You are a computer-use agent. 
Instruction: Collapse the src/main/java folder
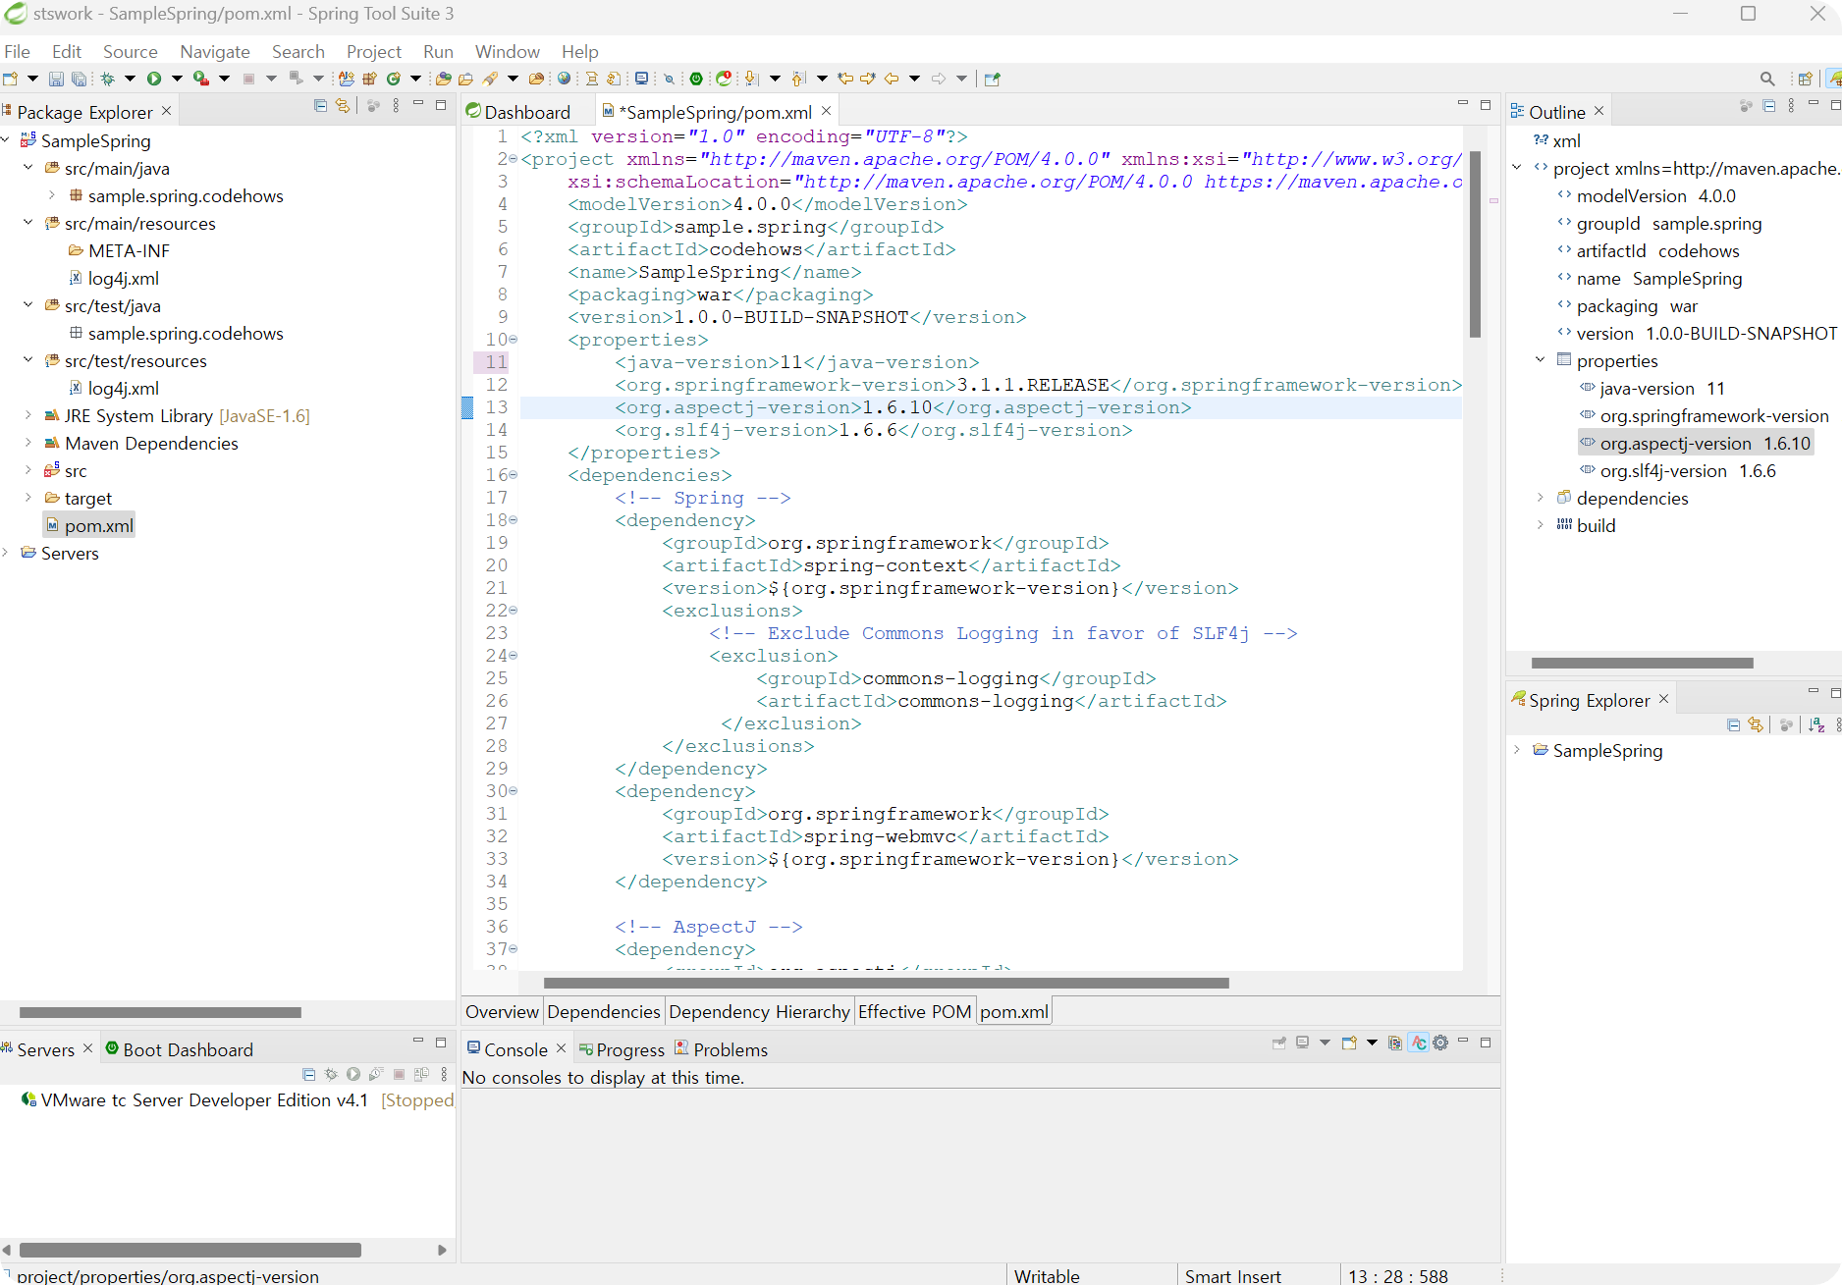pyautogui.click(x=28, y=168)
